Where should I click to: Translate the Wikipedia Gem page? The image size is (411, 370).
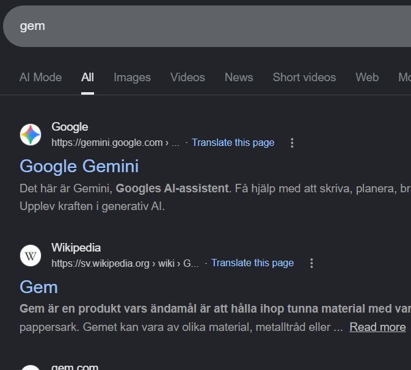click(252, 263)
